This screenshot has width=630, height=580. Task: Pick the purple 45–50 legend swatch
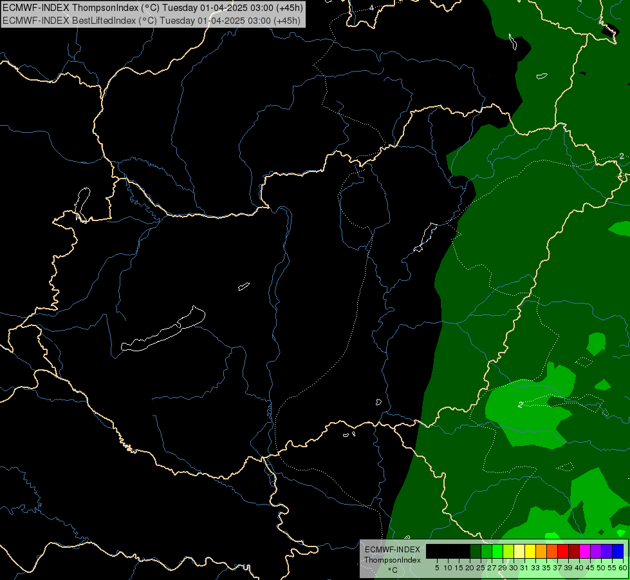(x=596, y=551)
